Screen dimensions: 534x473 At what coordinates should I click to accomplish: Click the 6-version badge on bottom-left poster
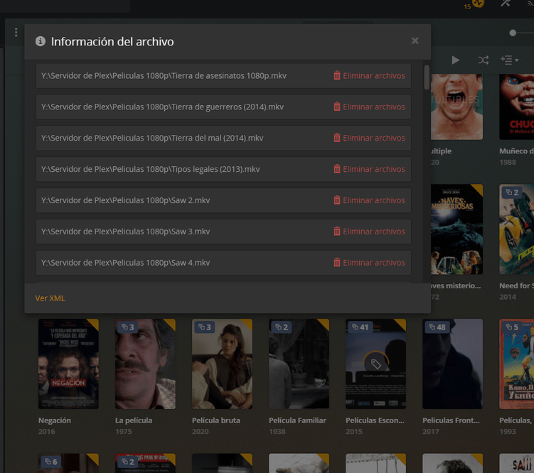click(x=51, y=462)
